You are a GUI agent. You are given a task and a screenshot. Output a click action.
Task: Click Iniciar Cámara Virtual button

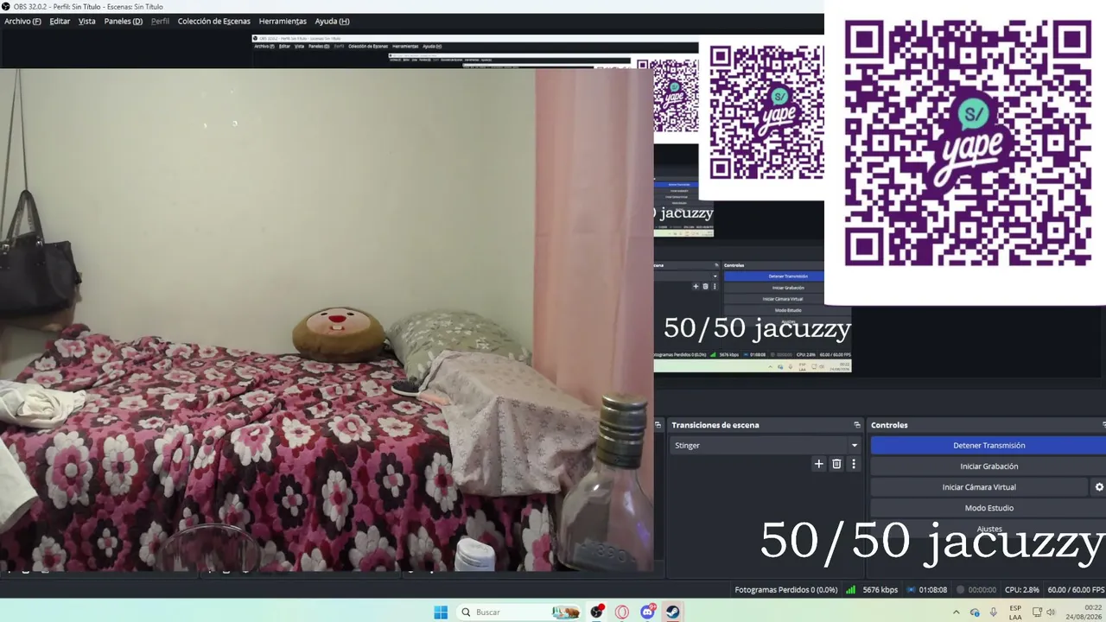pyautogui.click(x=979, y=487)
